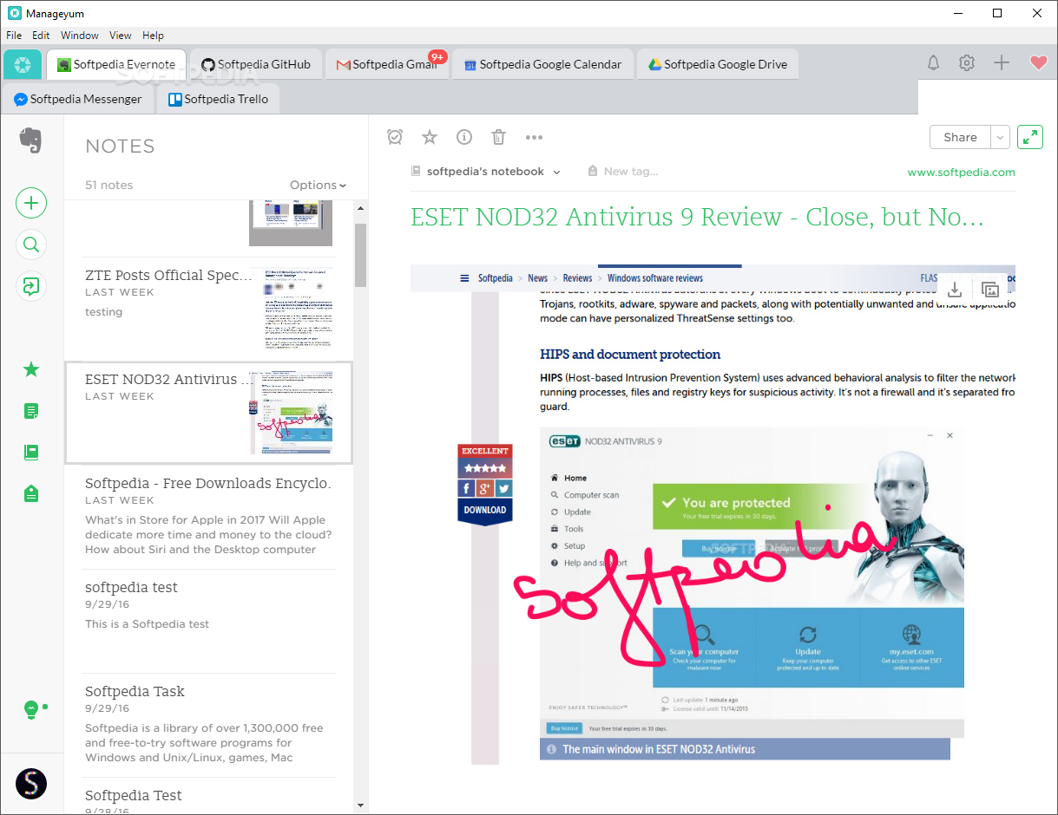Click the Evernote elephant logo
The image size is (1058, 815).
31,140
